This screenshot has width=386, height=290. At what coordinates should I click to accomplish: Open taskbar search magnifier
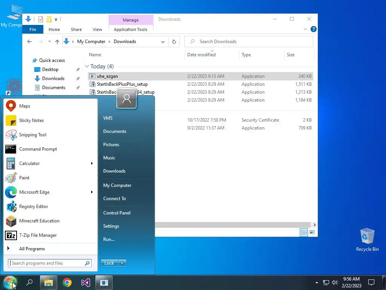[29, 282]
